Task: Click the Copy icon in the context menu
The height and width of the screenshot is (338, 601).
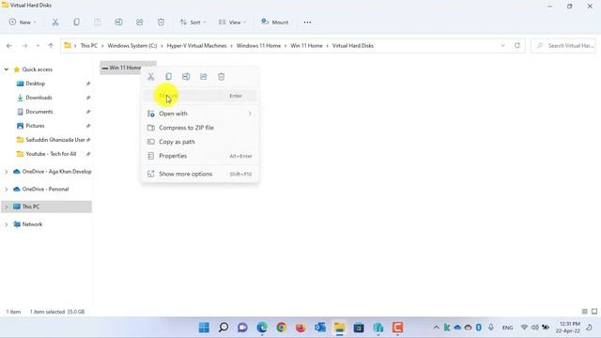Action: (x=169, y=77)
